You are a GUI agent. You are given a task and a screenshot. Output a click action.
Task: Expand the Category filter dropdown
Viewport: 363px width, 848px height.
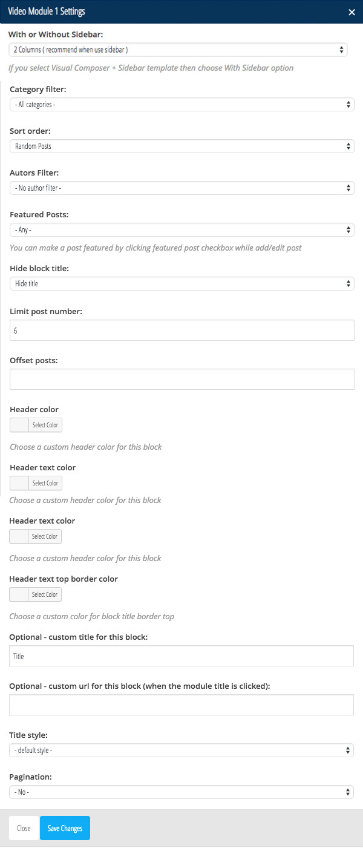tap(182, 105)
